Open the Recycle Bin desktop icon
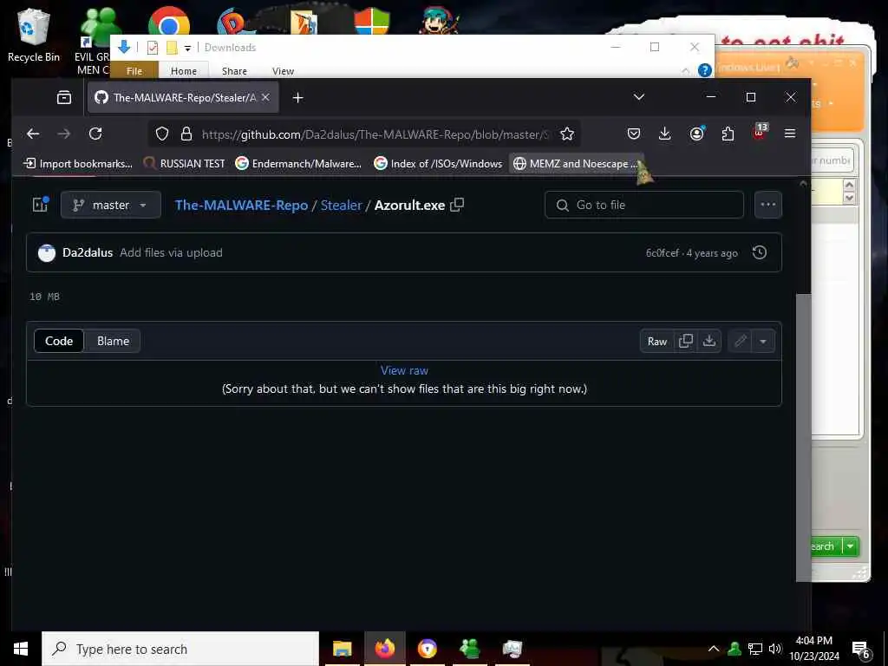Viewport: 888px width, 666px height. (34, 35)
